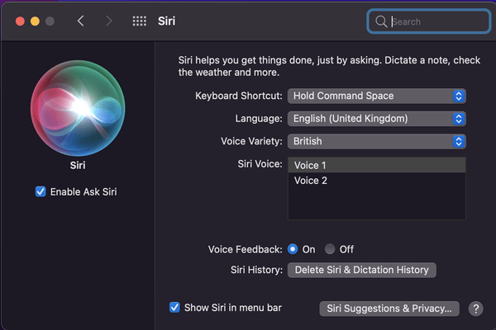Close the window with the red button
This screenshot has height=330, width=496.
click(x=20, y=21)
